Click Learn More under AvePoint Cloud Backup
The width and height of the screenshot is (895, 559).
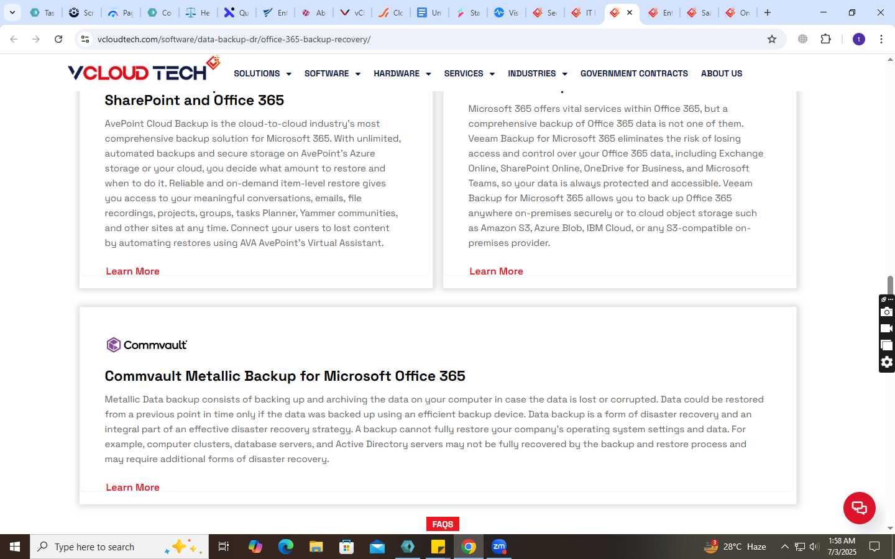click(x=132, y=271)
